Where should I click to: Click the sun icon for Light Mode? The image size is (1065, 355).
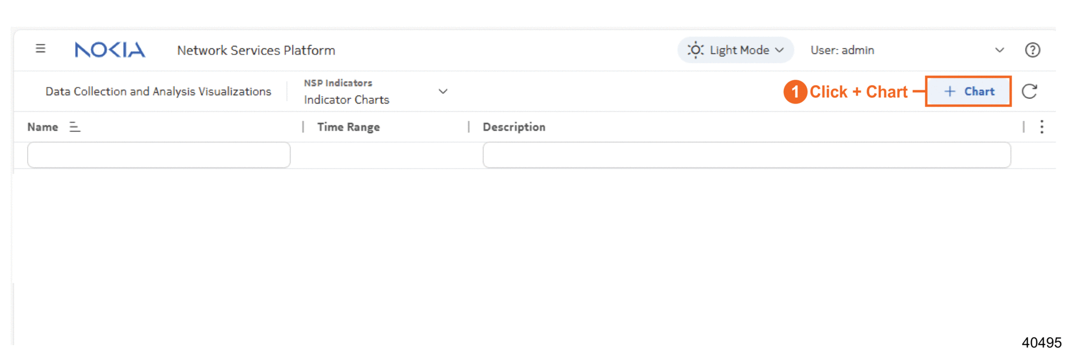[x=696, y=50]
